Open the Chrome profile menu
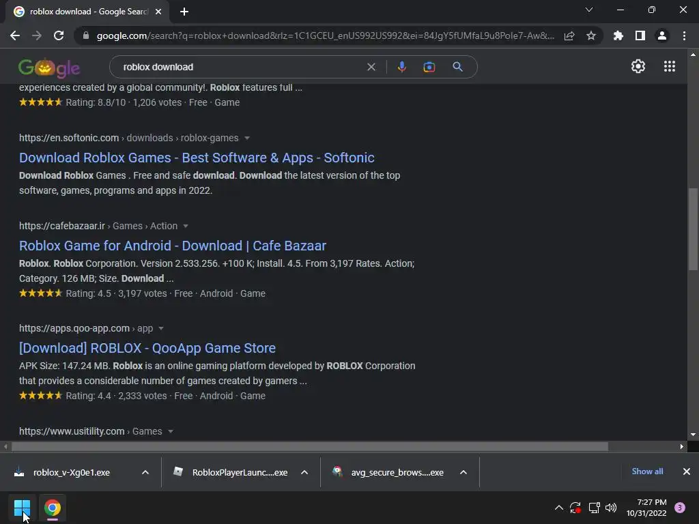Image resolution: width=699 pixels, height=524 pixels. coord(662,35)
